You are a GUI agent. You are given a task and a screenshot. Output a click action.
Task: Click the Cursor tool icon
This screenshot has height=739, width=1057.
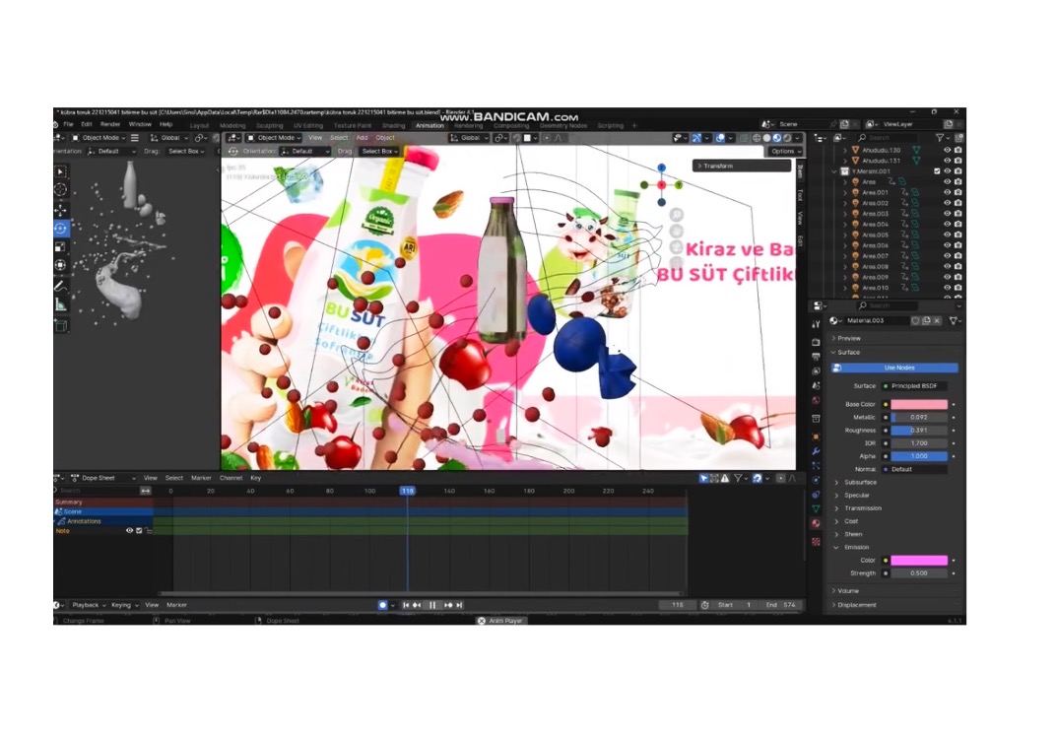61,190
